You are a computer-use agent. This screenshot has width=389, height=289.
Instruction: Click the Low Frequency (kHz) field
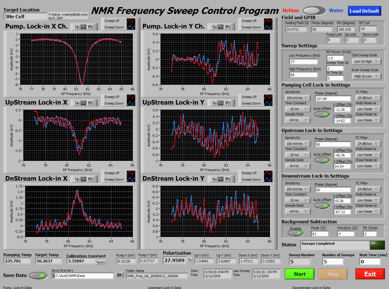(x=303, y=62)
